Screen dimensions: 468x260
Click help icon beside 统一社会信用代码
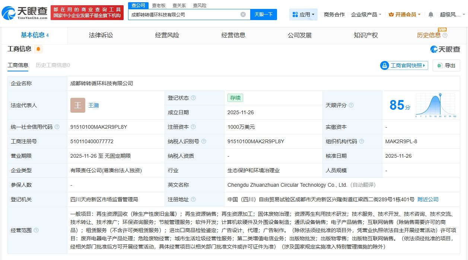tap(57, 127)
